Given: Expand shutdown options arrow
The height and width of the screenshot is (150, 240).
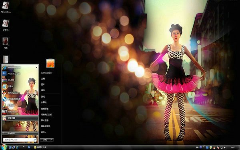Looking at the screenshot, I should pyautogui.click(x=52, y=140).
